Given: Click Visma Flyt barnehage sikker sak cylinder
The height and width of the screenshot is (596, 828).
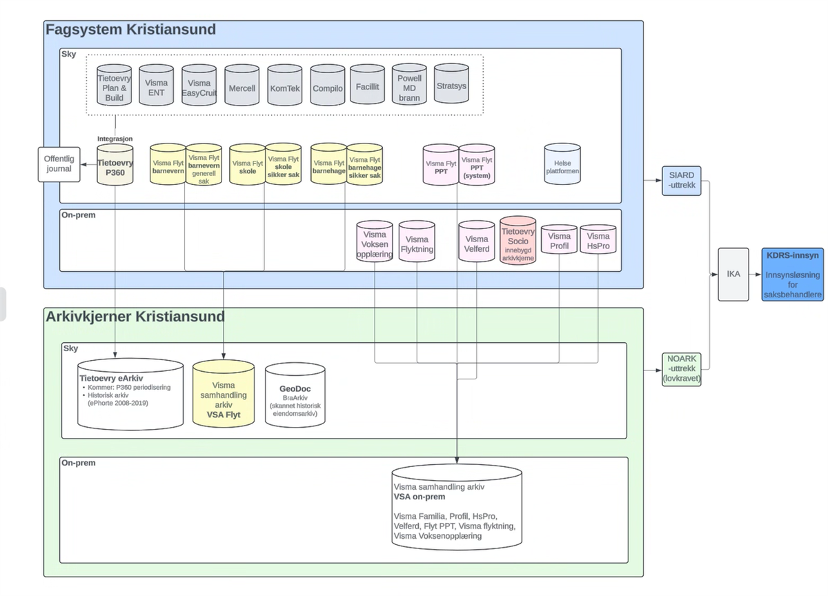Looking at the screenshot, I should coord(364,163).
